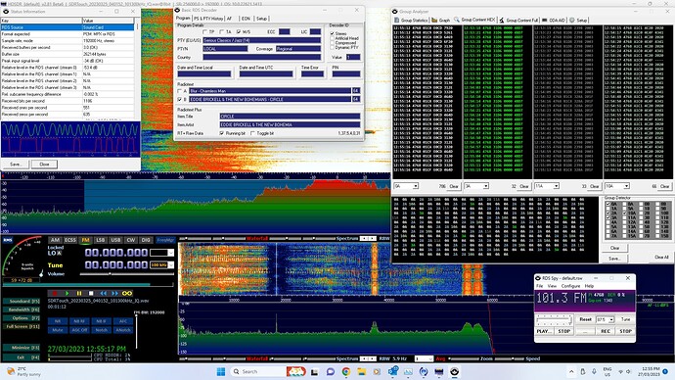Screen dimensions: 675x380
Task: Switch to the Group Content Full tab
Action: point(519,21)
